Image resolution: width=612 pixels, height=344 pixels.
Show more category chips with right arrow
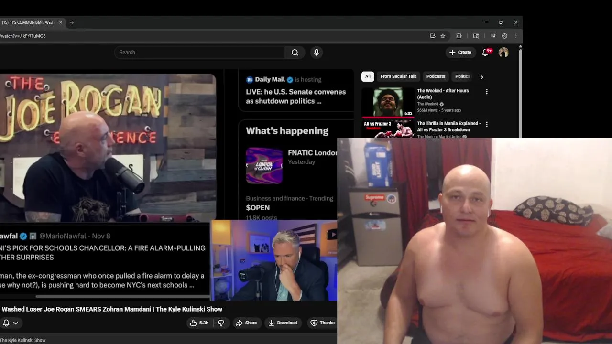[481, 77]
